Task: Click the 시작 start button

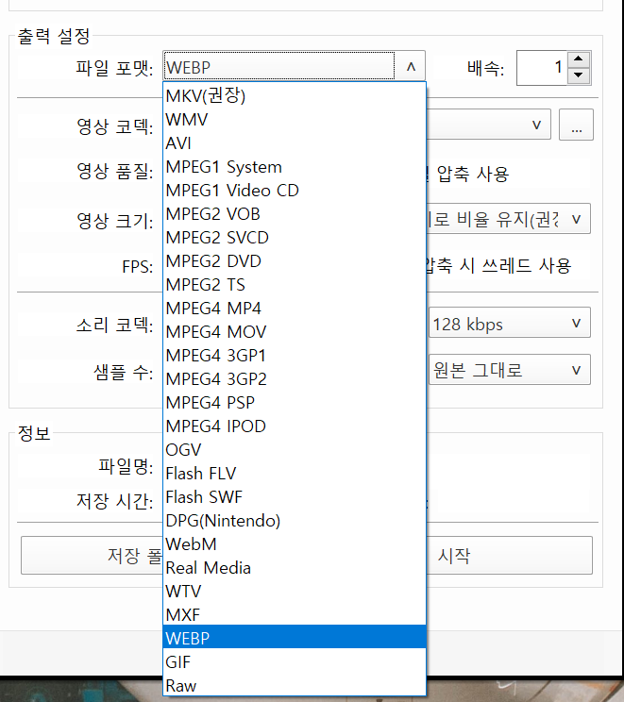Action: point(509,555)
